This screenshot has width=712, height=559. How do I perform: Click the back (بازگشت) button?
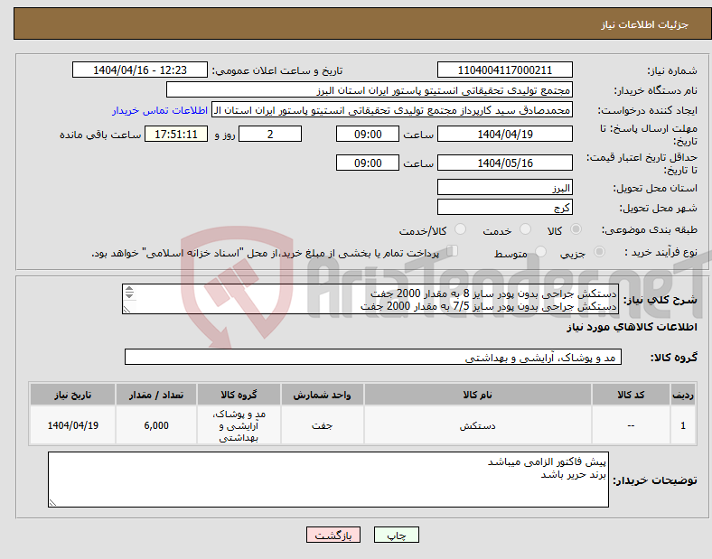(333, 535)
